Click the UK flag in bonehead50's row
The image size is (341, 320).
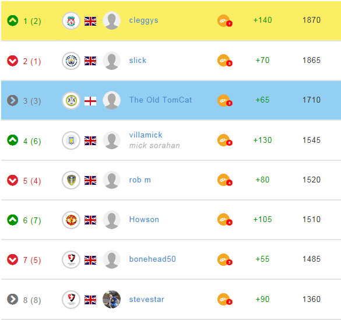pyautogui.click(x=90, y=260)
